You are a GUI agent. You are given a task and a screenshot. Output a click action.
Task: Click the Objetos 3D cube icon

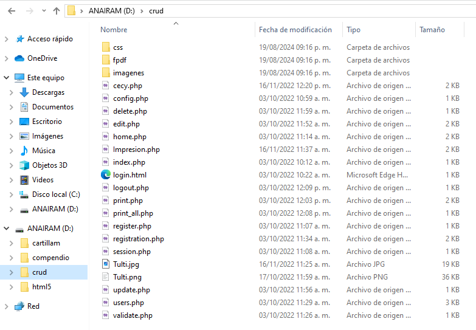[24, 165]
